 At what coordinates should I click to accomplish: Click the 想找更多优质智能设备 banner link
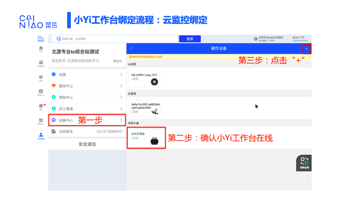click(147, 57)
